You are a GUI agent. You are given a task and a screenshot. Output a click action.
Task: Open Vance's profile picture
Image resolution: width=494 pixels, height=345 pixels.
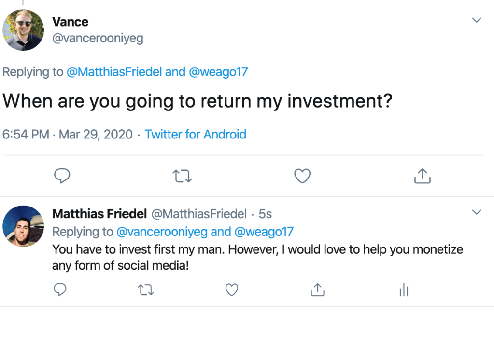(x=23, y=30)
